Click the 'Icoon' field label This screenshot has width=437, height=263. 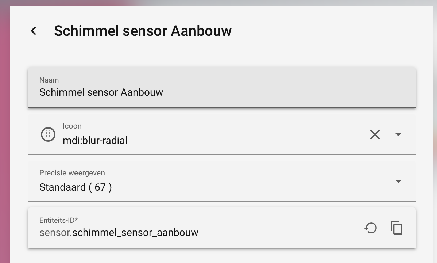72,126
